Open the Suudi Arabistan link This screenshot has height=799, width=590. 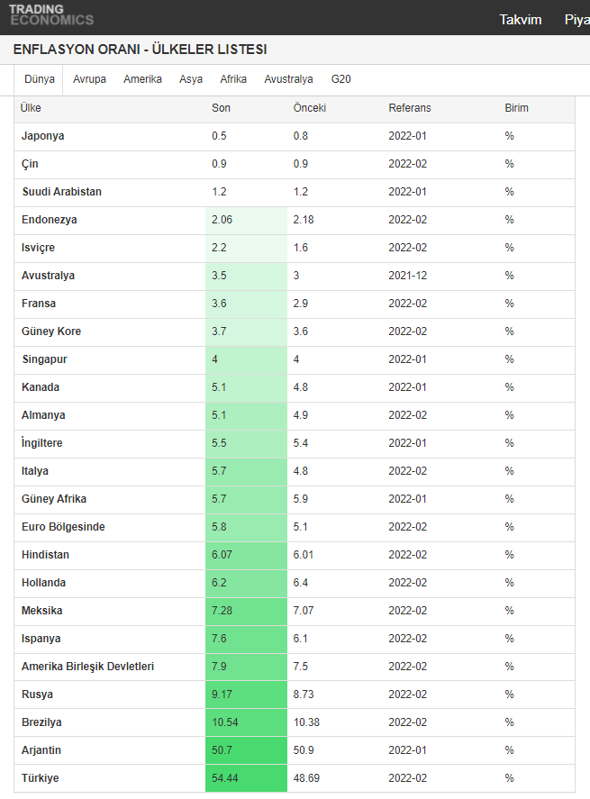62,192
